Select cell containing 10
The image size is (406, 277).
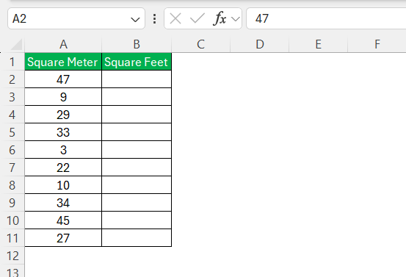63,185
